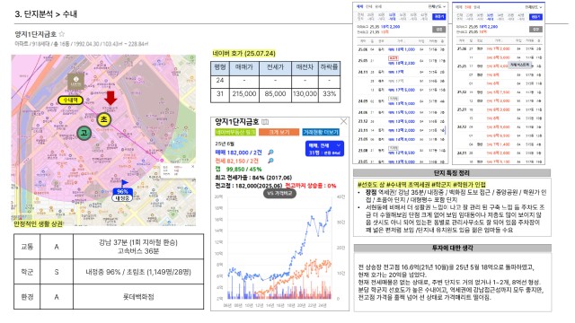Viewport: 575px width, 323px height.
Task: Select 월세 tab in left transaction panel
Action: point(378,6)
